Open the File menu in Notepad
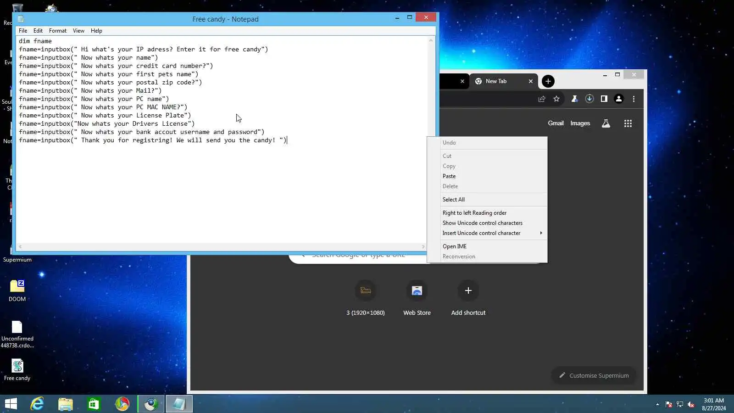The image size is (734, 413). point(23,31)
